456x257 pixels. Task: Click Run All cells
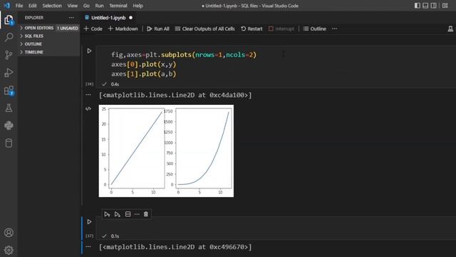[x=158, y=29]
